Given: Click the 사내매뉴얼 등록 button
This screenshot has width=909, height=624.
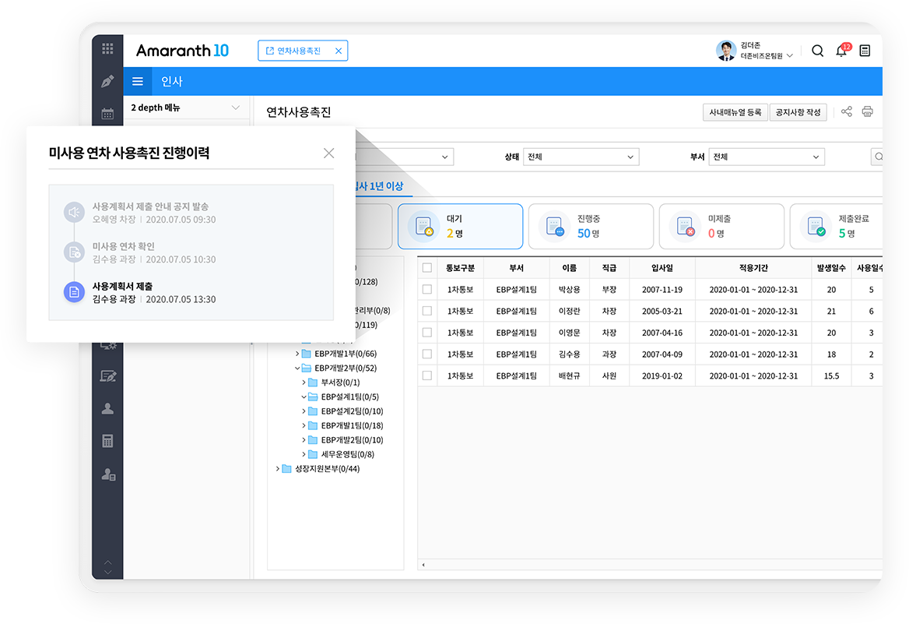Looking at the screenshot, I should [x=735, y=112].
